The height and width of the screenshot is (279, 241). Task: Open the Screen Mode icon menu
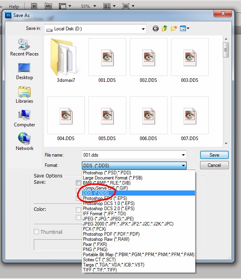tap(128, 6)
